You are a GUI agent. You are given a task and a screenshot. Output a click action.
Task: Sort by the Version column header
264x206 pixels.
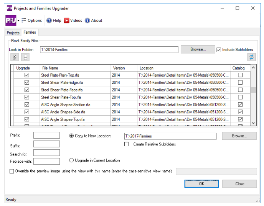pyautogui.click(x=124, y=68)
